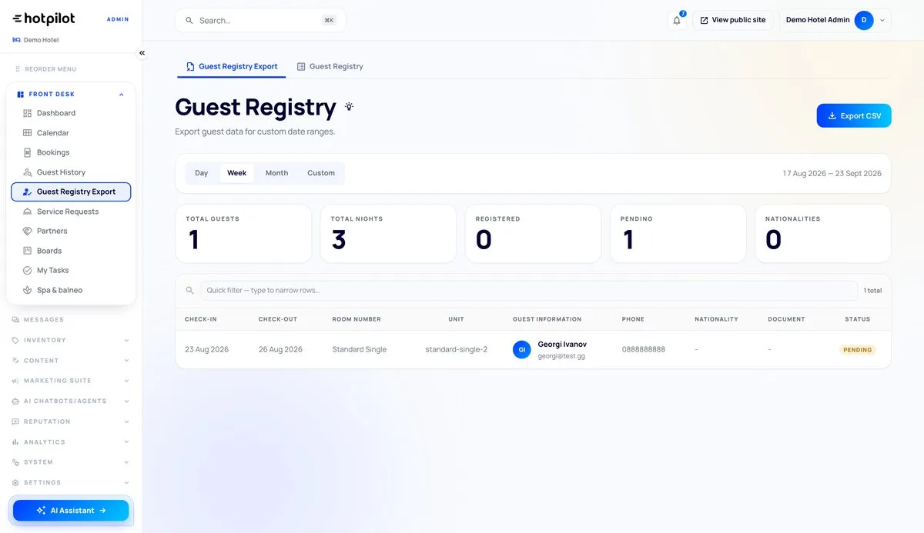Click Export CSV button
The height and width of the screenshot is (533, 924).
coord(854,116)
